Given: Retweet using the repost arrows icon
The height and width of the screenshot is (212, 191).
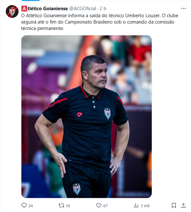Looking at the screenshot, I should click(x=61, y=206).
